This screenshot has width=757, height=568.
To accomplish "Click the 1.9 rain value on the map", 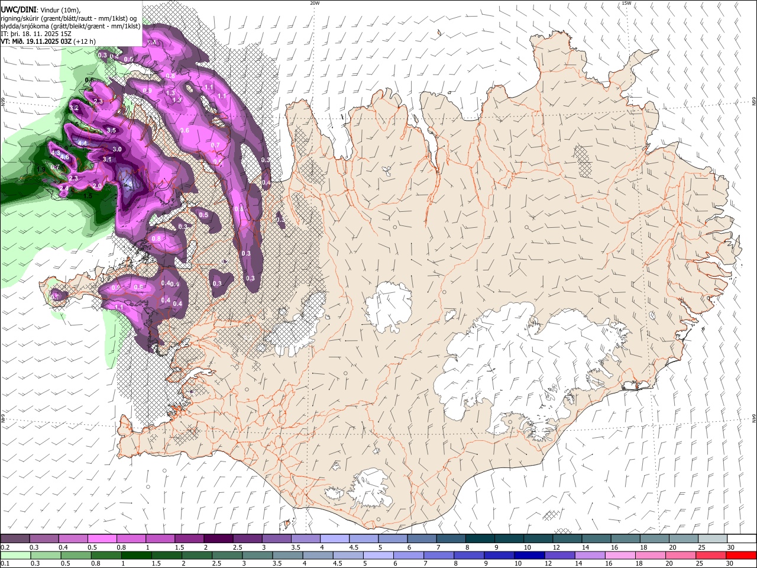I will click(x=41, y=169).
